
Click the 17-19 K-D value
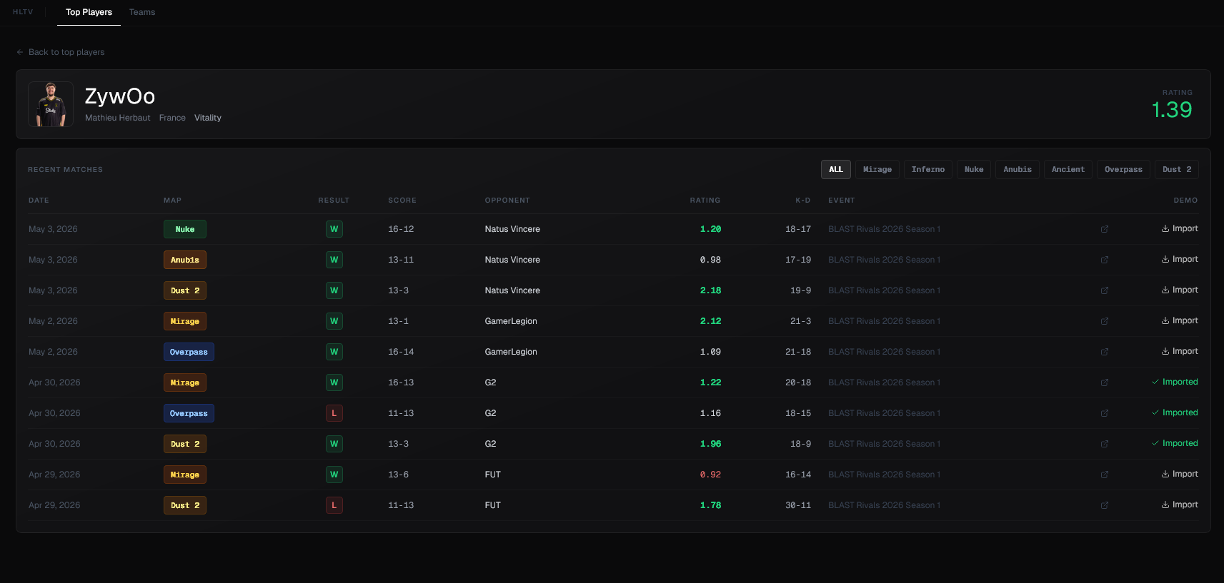tap(798, 260)
